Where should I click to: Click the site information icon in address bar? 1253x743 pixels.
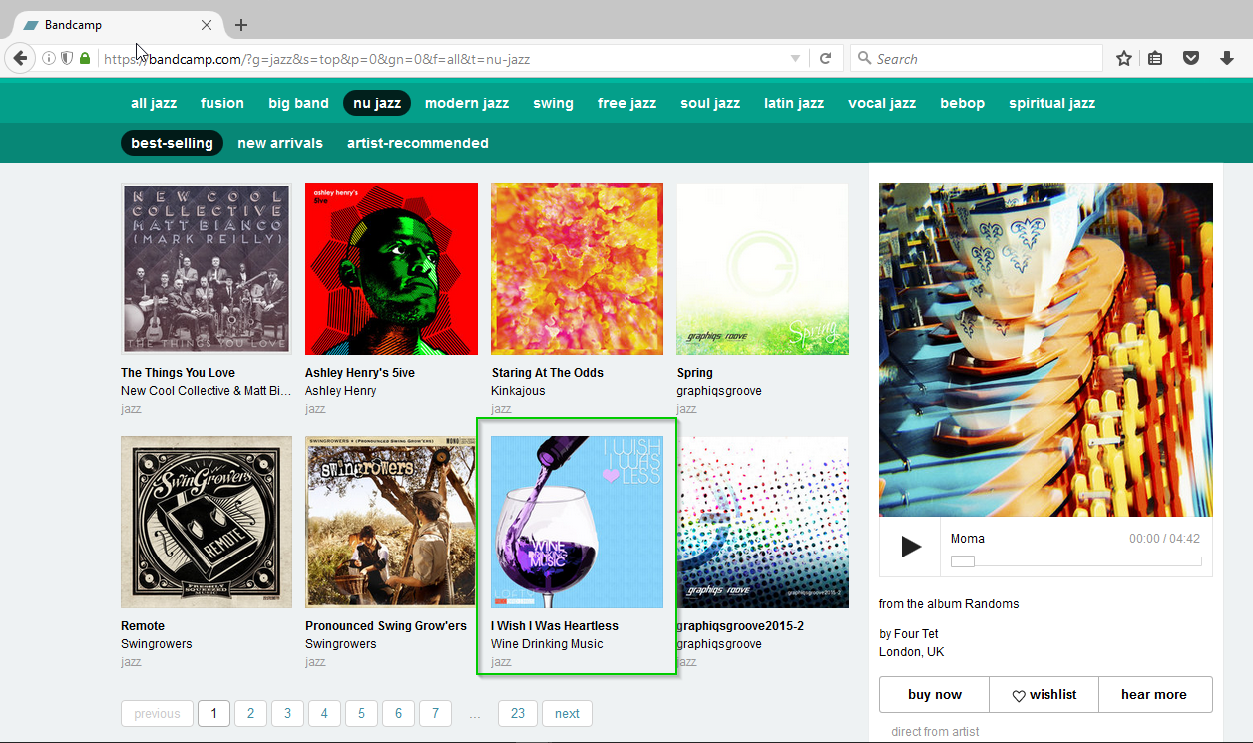48,59
